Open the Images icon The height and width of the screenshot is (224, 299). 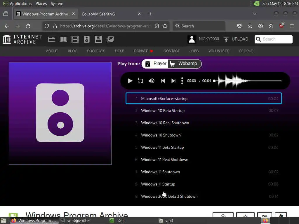pyautogui.click(x=110, y=39)
